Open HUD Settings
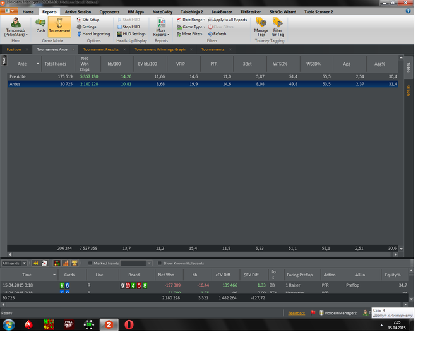The width and height of the screenshot is (442, 337). 131,34
